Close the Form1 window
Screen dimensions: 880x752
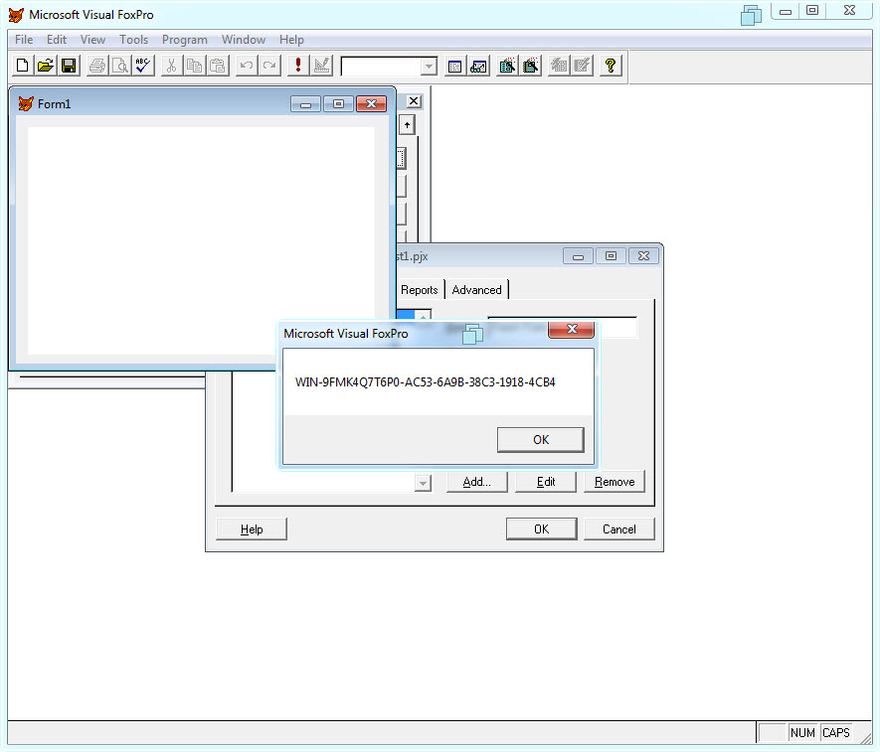click(371, 104)
